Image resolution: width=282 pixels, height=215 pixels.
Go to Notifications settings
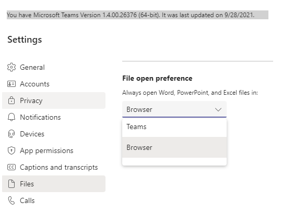[x=54, y=117]
